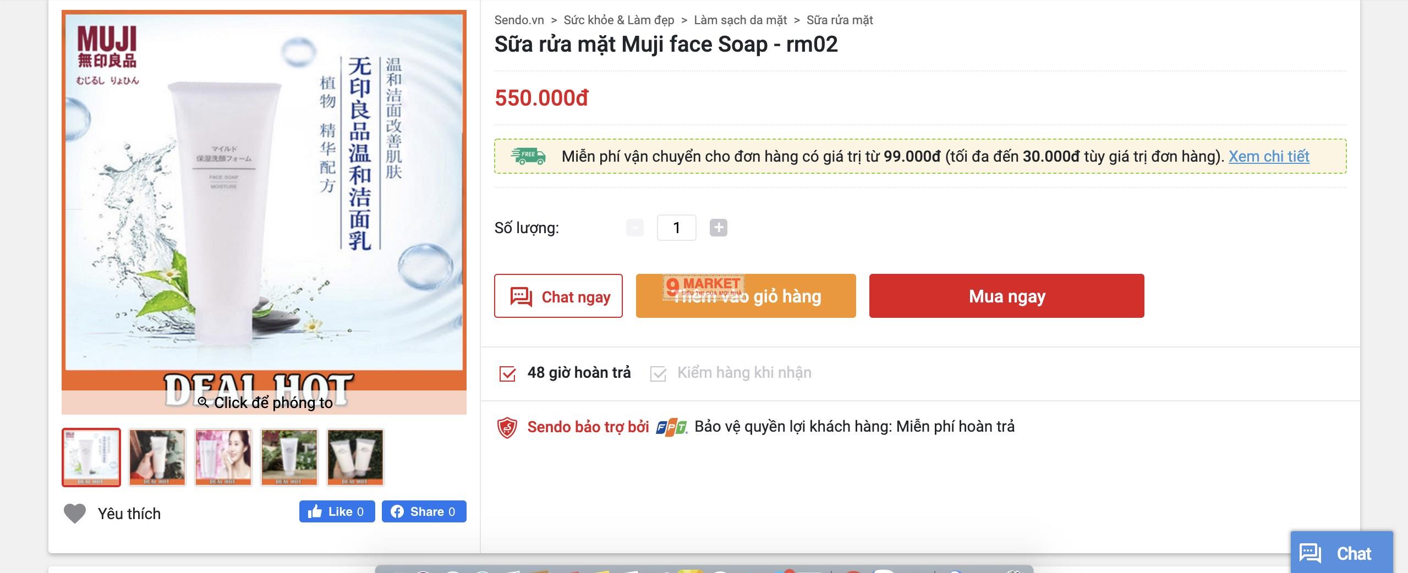The image size is (1408, 573).
Task: Click the heart icon next to Yêu thích
Action: [75, 514]
